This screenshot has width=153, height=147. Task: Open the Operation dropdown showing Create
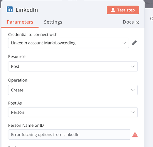73,90
